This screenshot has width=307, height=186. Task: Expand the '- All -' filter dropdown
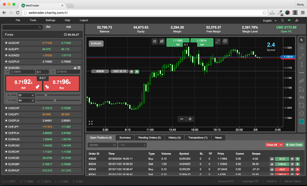pos(132,145)
